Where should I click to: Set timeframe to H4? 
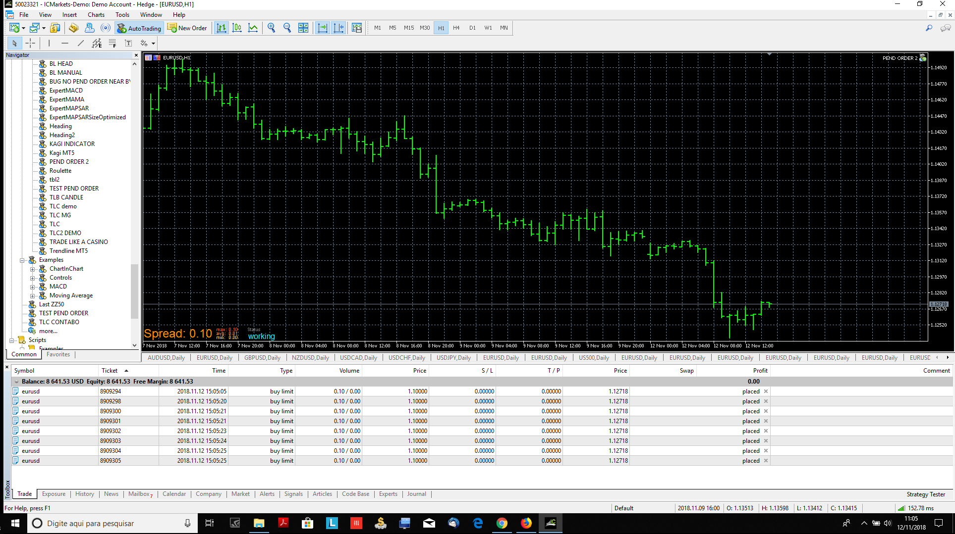coord(456,28)
